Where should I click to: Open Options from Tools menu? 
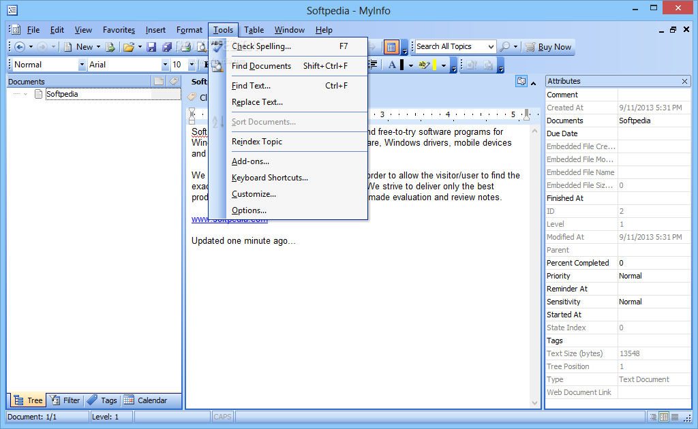pyautogui.click(x=288, y=210)
